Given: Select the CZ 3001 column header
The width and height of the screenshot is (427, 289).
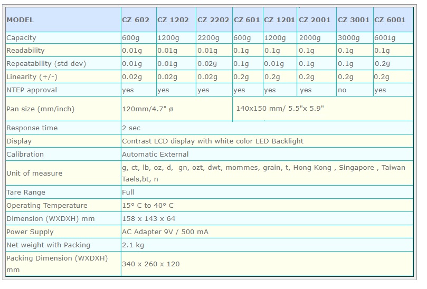Looking at the screenshot, I should 354,20.
